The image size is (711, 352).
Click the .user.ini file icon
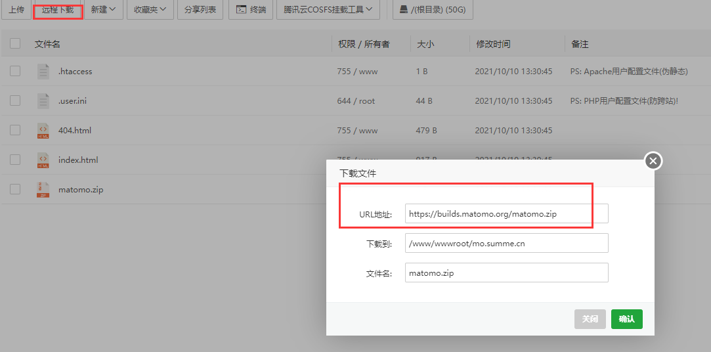pos(43,100)
